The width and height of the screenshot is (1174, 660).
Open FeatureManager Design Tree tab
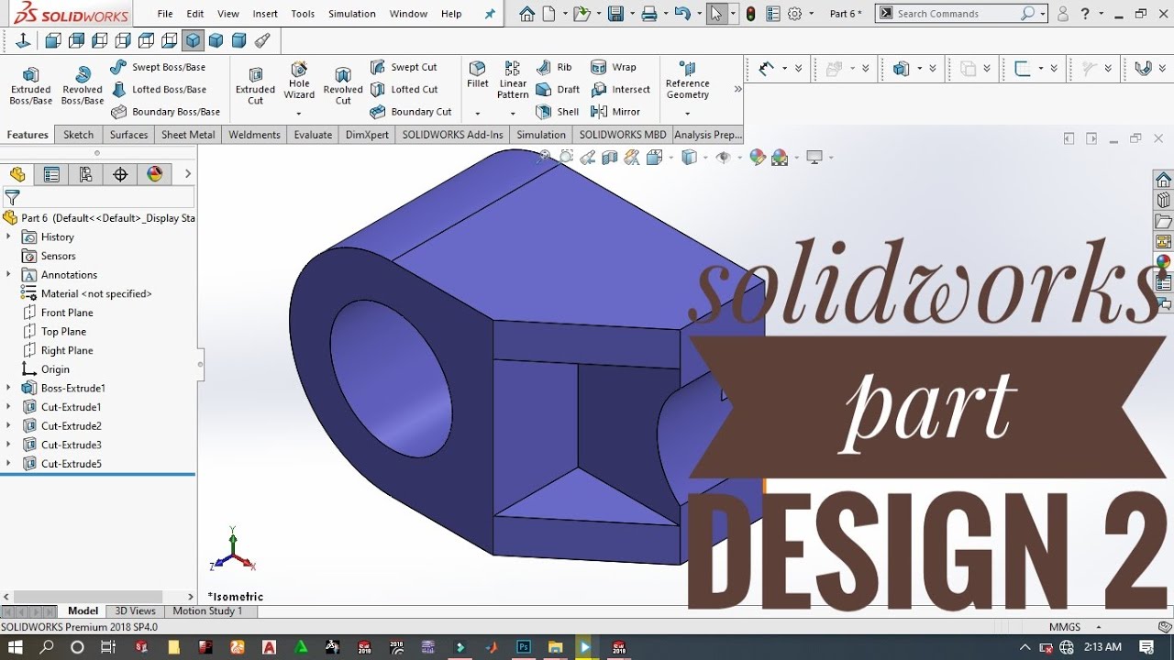pyautogui.click(x=17, y=174)
